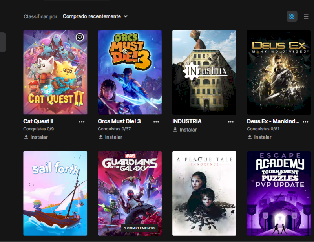Switch to list view layout

click(305, 16)
